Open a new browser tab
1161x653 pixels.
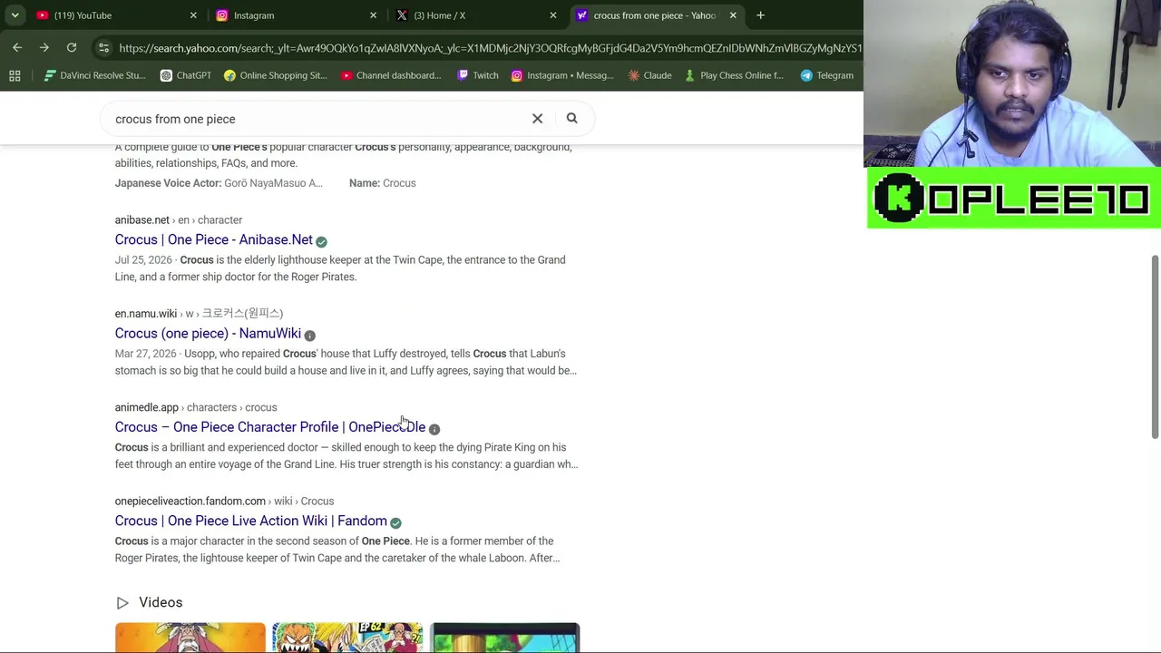(760, 15)
